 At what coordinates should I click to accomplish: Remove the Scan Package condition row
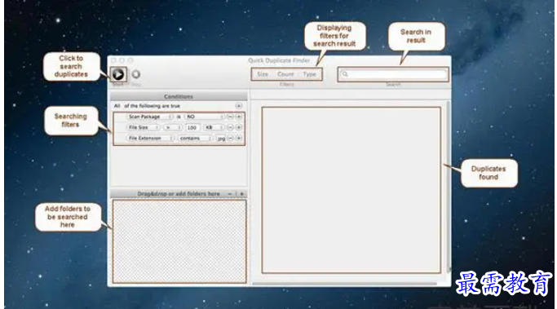230,117
